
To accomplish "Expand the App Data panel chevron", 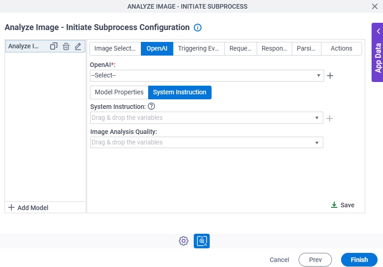I will tap(378, 31).
